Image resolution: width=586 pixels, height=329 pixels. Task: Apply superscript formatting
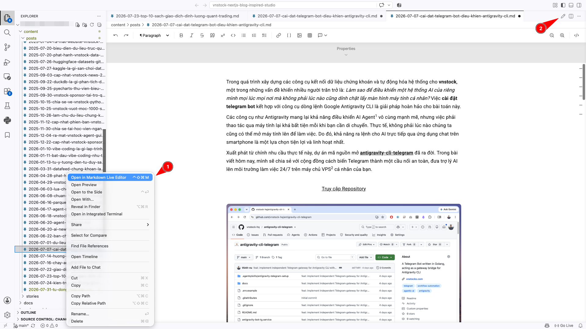(x=223, y=35)
